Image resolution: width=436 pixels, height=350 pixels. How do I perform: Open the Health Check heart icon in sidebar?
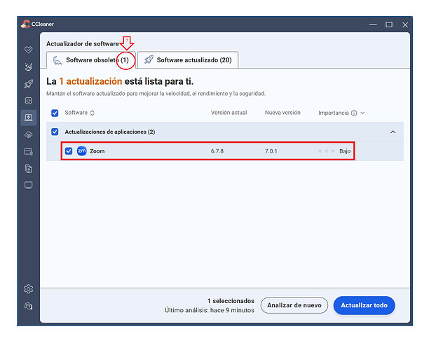(28, 50)
